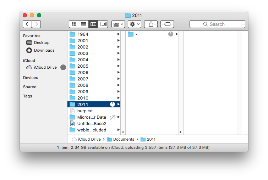Click the Favorites sidebar heading
This screenshot has width=268, height=180.
(x=32, y=36)
